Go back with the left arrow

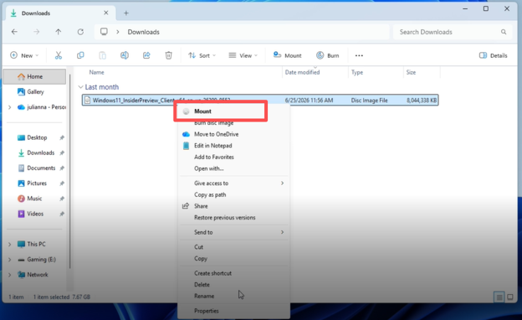pos(14,32)
